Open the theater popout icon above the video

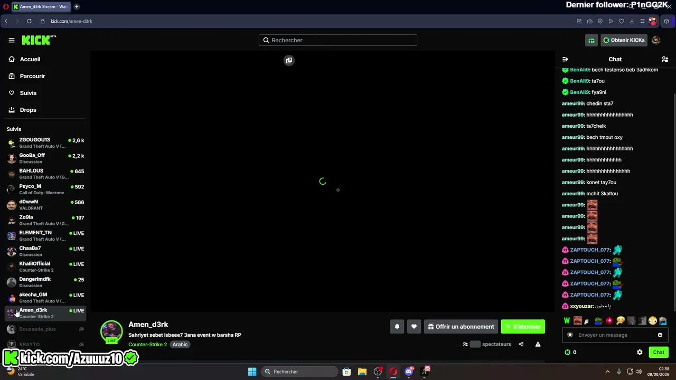[289, 60]
